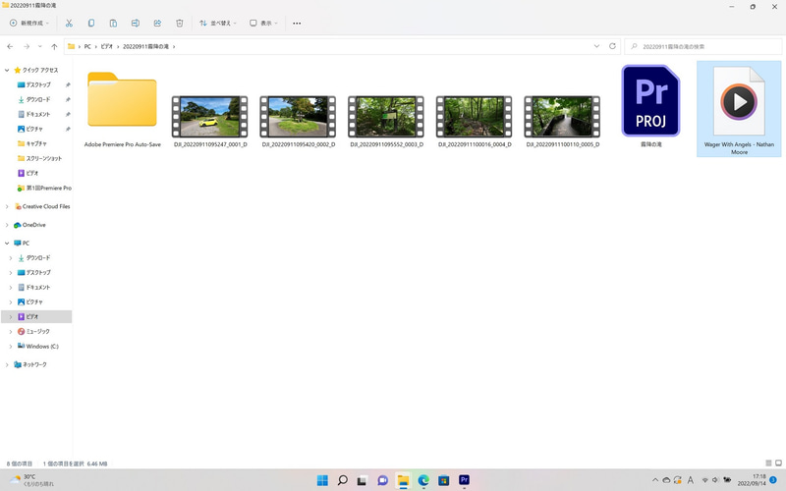
Task: Open the 新規作成 (New) dropdown
Action: coord(29,23)
